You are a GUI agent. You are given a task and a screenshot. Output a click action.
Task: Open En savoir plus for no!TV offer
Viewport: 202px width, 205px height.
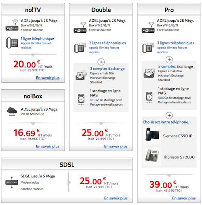pos(48,78)
